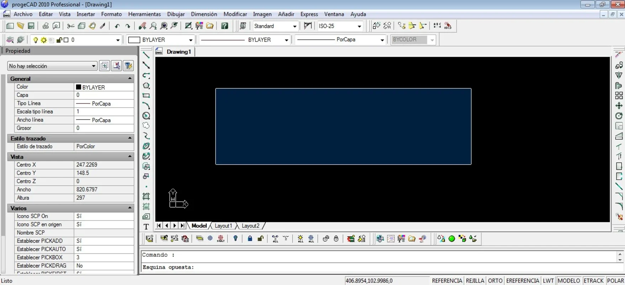Click the green circle icon in bottom toolbar

point(452,239)
